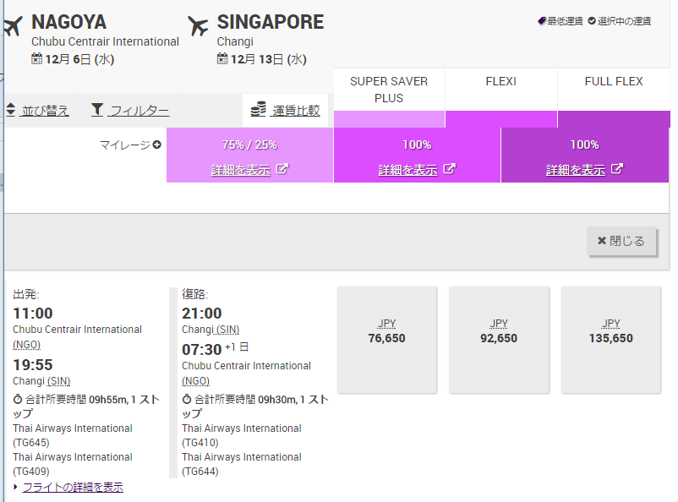The width and height of the screenshot is (678, 502).
Task: Expand フライトの詳細を表示 flight details
Action: click(72, 487)
